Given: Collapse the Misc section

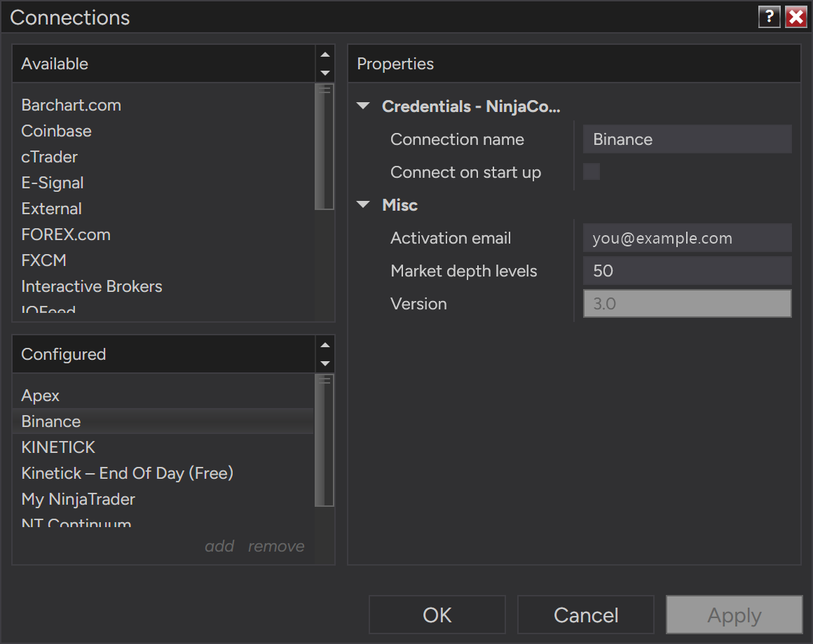Looking at the screenshot, I should click(x=364, y=204).
